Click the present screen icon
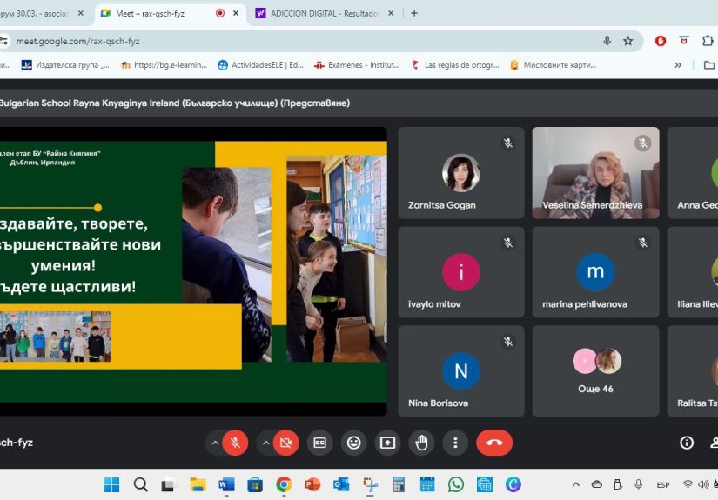The height and width of the screenshot is (500, 718). pyautogui.click(x=387, y=443)
